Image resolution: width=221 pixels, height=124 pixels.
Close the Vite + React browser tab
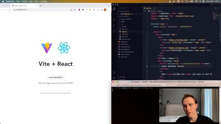(x=37, y=6)
